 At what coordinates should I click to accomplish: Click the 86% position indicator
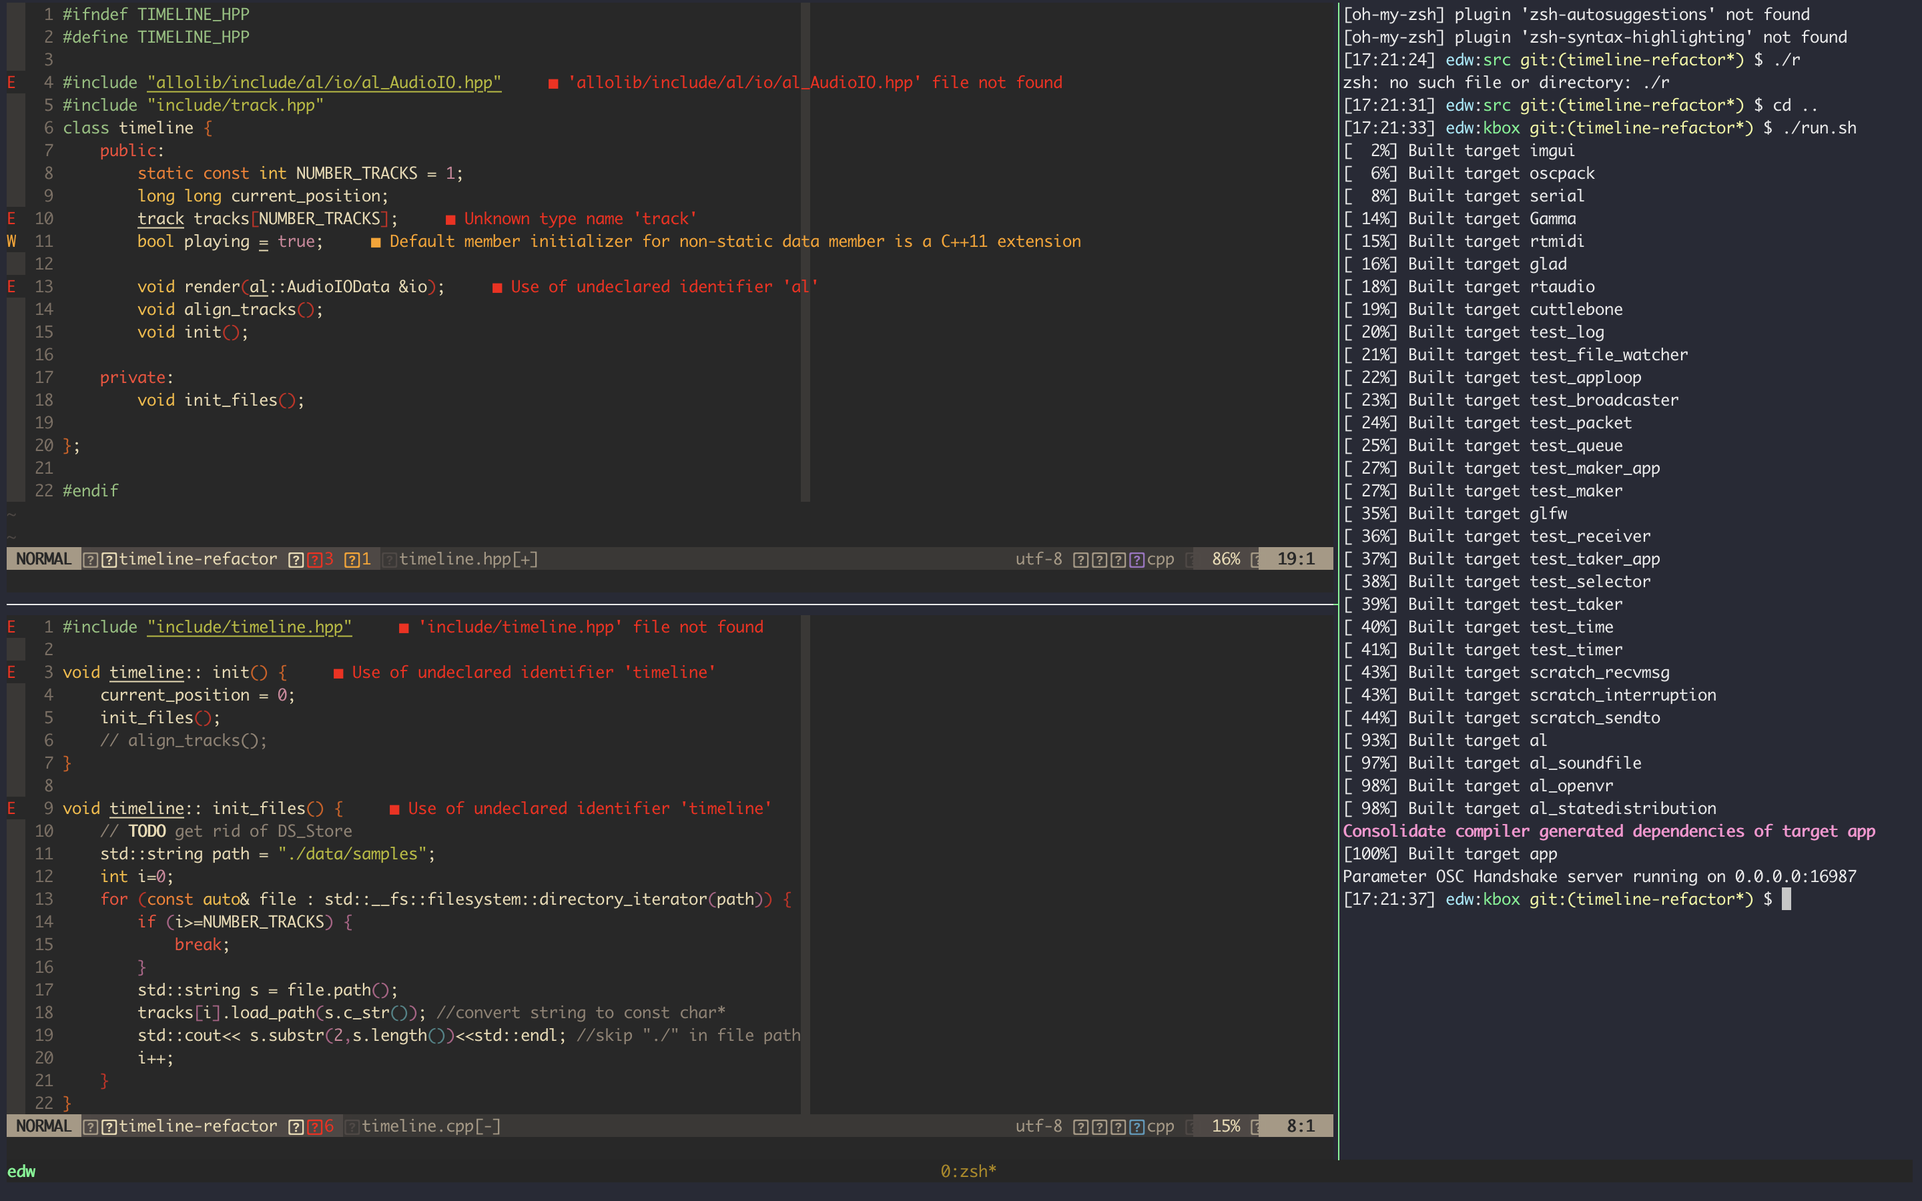tap(1225, 559)
